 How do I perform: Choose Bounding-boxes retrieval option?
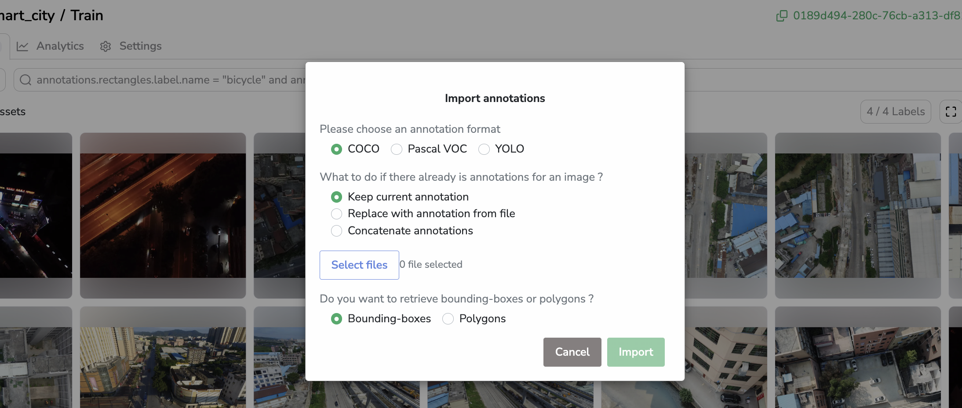point(337,319)
